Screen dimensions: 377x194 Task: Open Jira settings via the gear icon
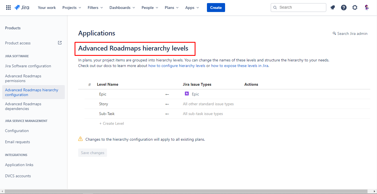(x=355, y=7)
